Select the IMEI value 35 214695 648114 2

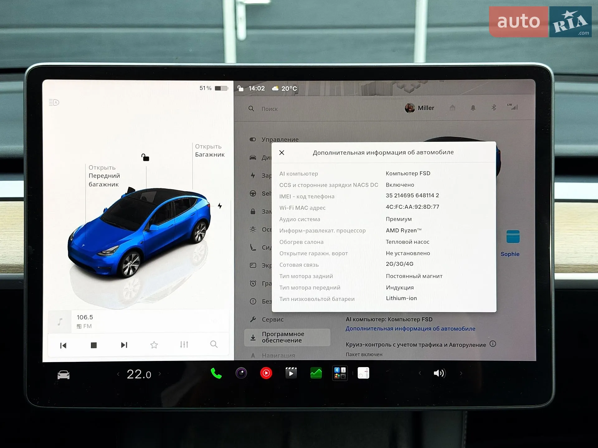point(412,195)
